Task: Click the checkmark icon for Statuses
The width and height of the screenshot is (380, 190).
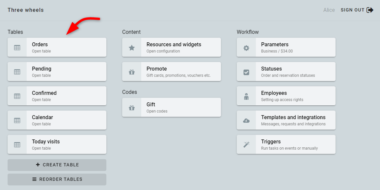Action: [246, 72]
